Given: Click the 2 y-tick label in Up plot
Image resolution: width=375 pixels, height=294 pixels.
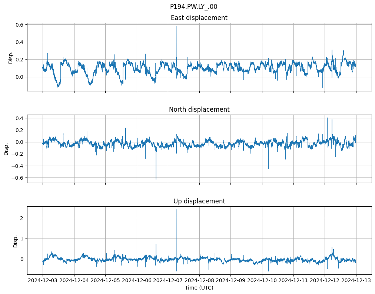Looking at the screenshot, I should coord(21,218).
